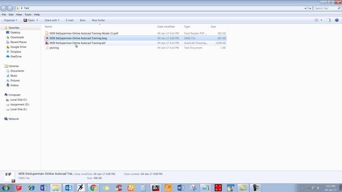
Task: Click the plot.log text document icon
Action: coord(47,47)
